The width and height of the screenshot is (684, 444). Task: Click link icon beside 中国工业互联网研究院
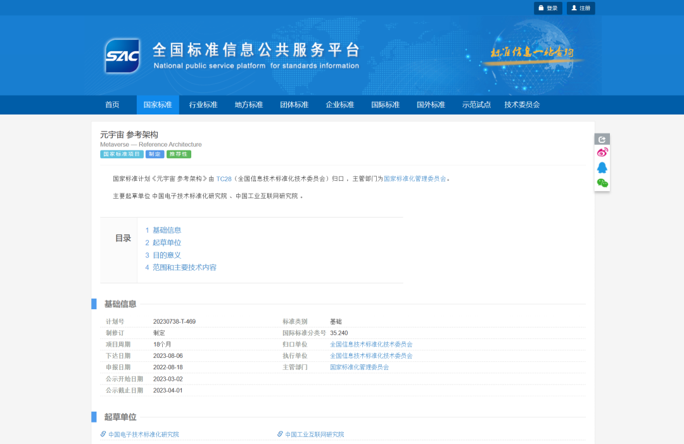[x=280, y=434]
